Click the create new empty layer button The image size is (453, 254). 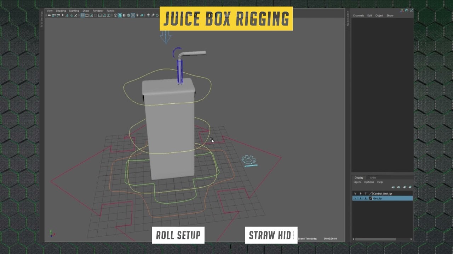click(x=405, y=187)
